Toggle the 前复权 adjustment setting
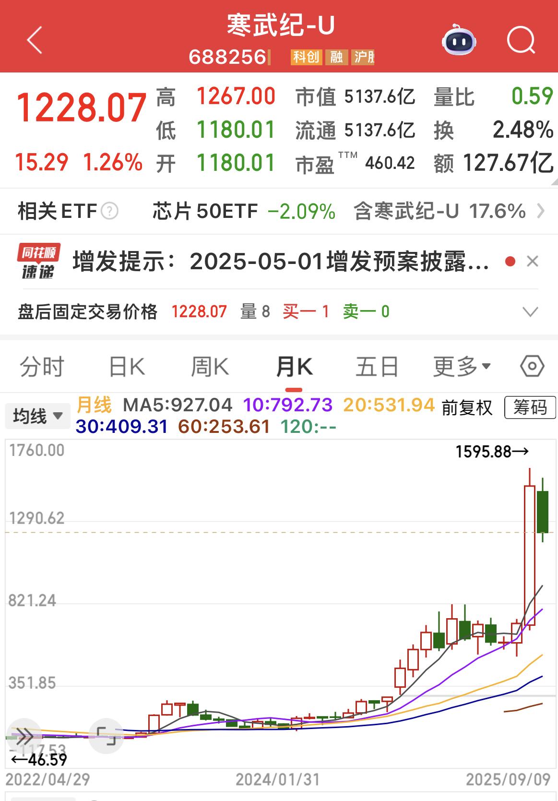558x801 pixels. [467, 407]
